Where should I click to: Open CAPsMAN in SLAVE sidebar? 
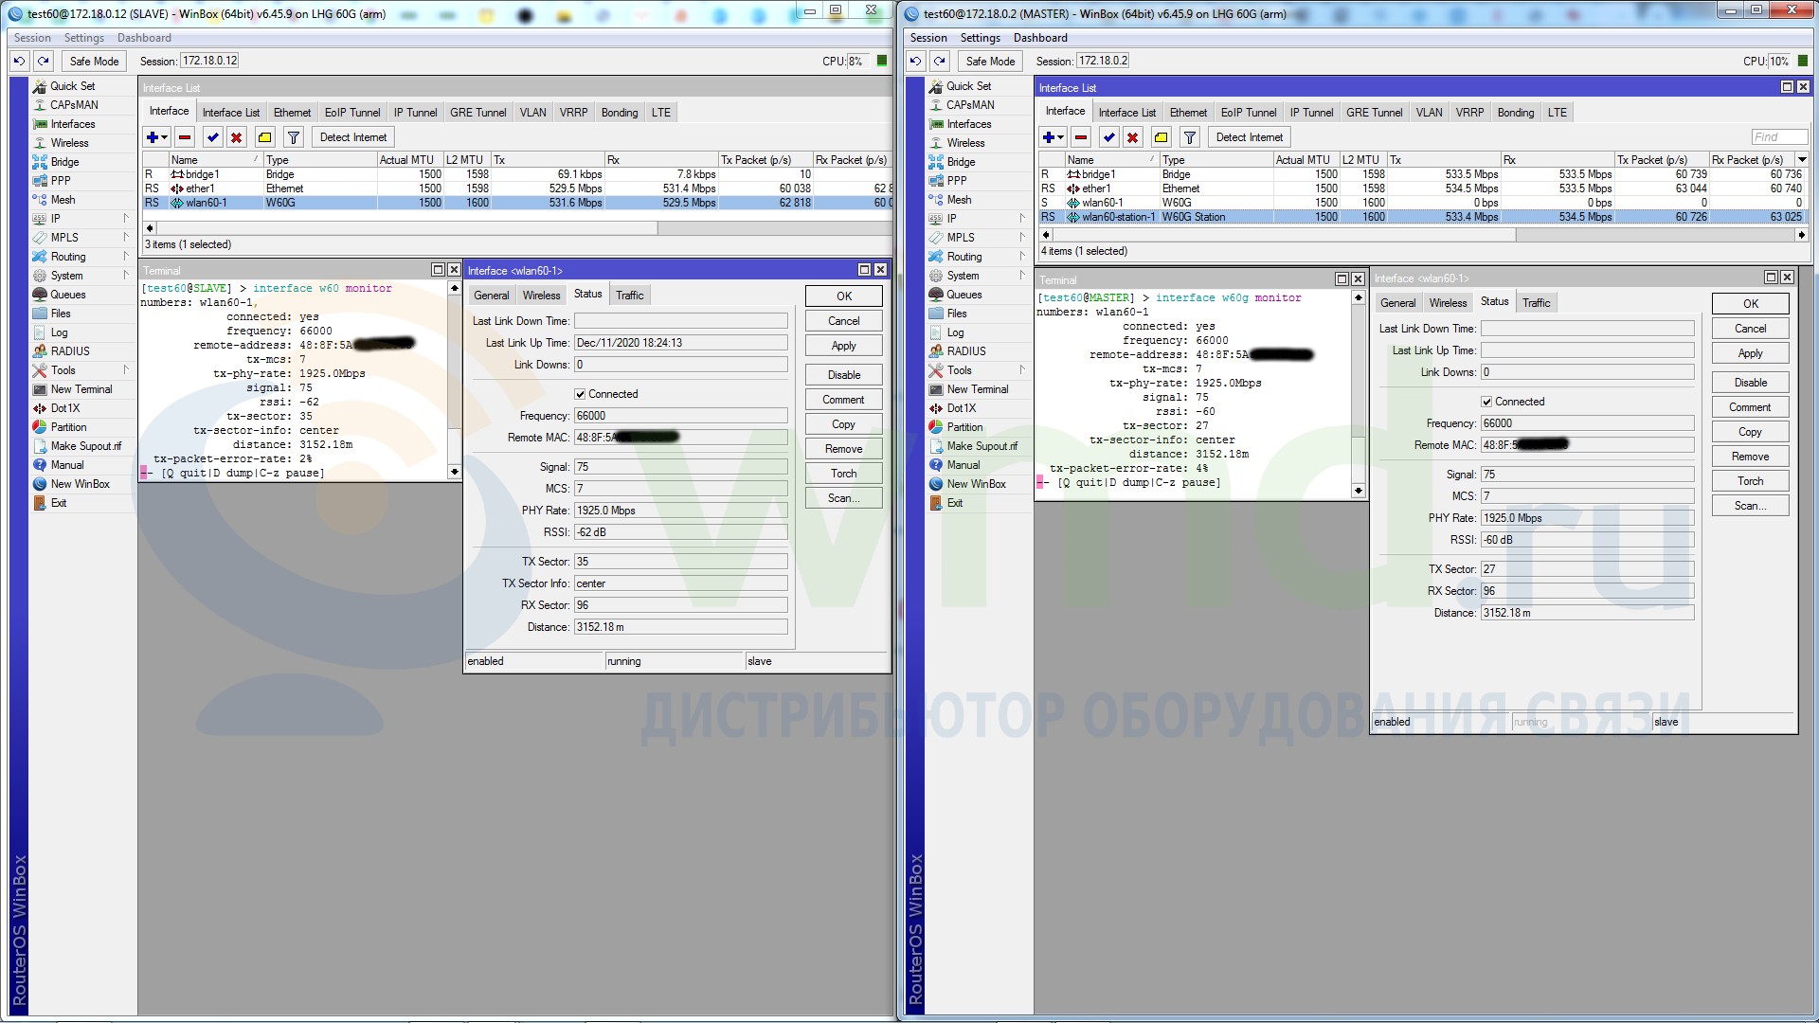click(74, 105)
